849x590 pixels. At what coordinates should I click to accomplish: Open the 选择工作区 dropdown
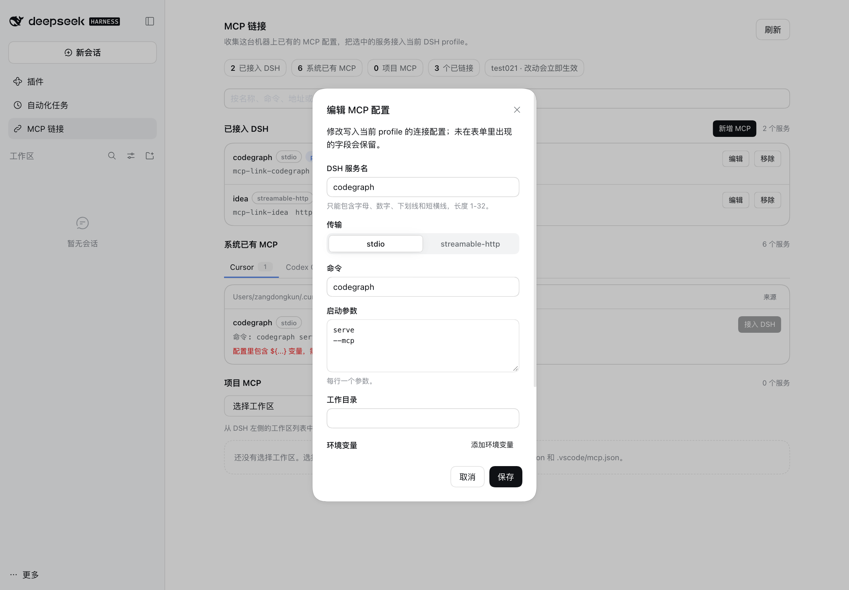268,406
